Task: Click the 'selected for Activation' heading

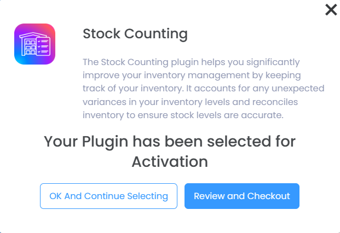Action: 170,152
